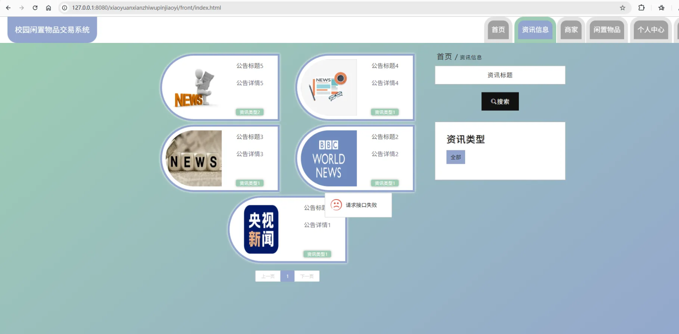Open the 央视新闻 news image
This screenshot has height=334, width=679.
coord(261,229)
